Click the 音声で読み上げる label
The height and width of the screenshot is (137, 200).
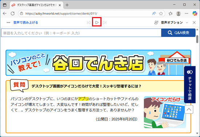click(x=26, y=22)
